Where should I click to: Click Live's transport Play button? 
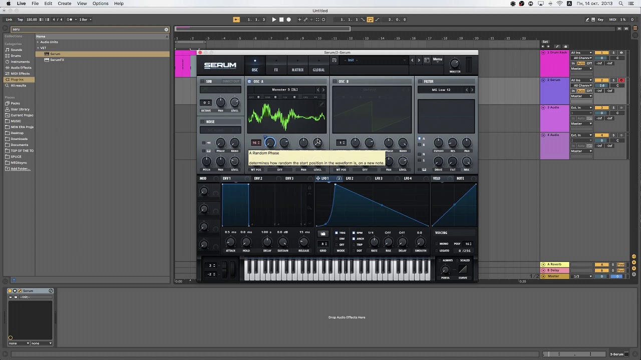274,19
